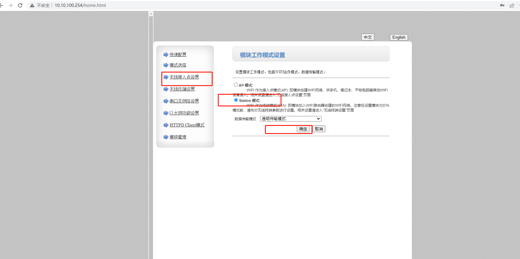Select the AP 模式 radio button
The width and height of the screenshot is (520, 259).
click(236, 85)
